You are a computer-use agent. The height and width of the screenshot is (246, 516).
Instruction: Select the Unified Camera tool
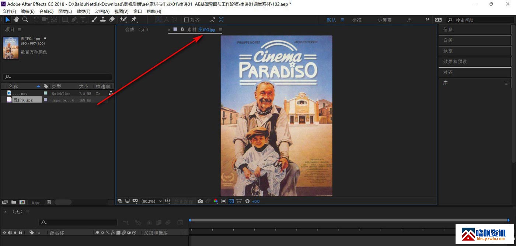click(45, 19)
